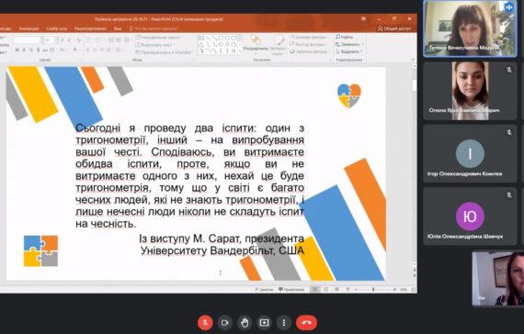Click the present screen icon

264,323
